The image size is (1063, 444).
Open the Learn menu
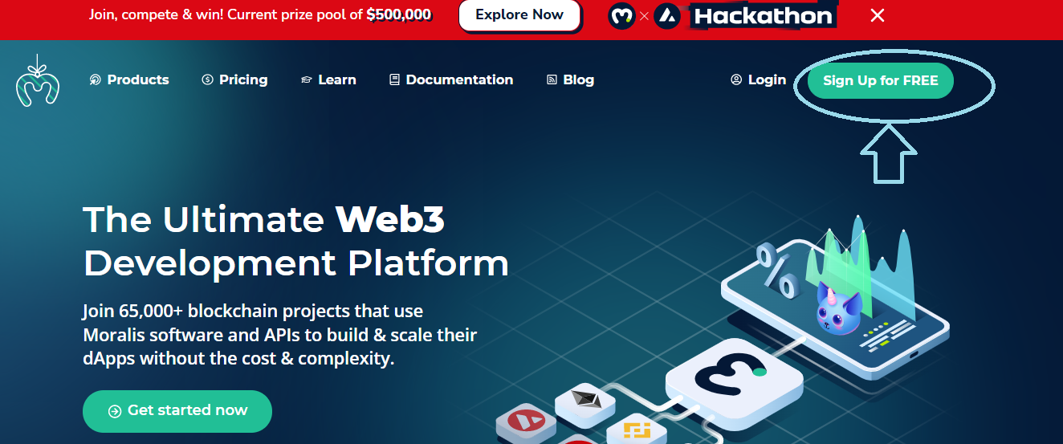tap(328, 79)
